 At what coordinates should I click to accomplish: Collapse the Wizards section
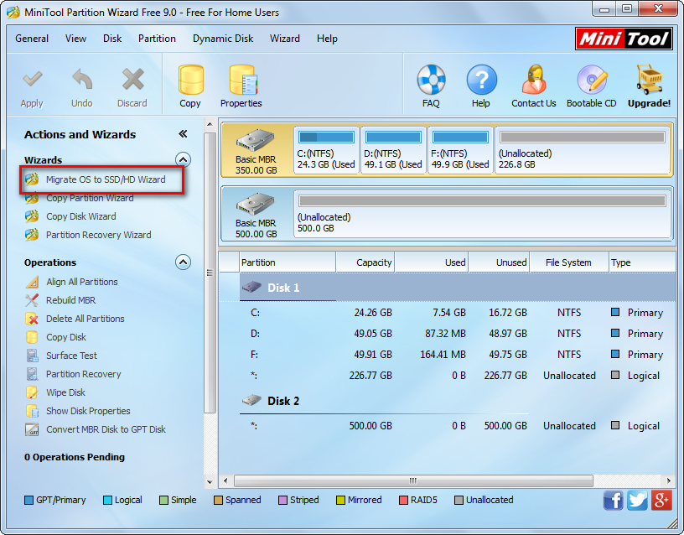pos(184,159)
